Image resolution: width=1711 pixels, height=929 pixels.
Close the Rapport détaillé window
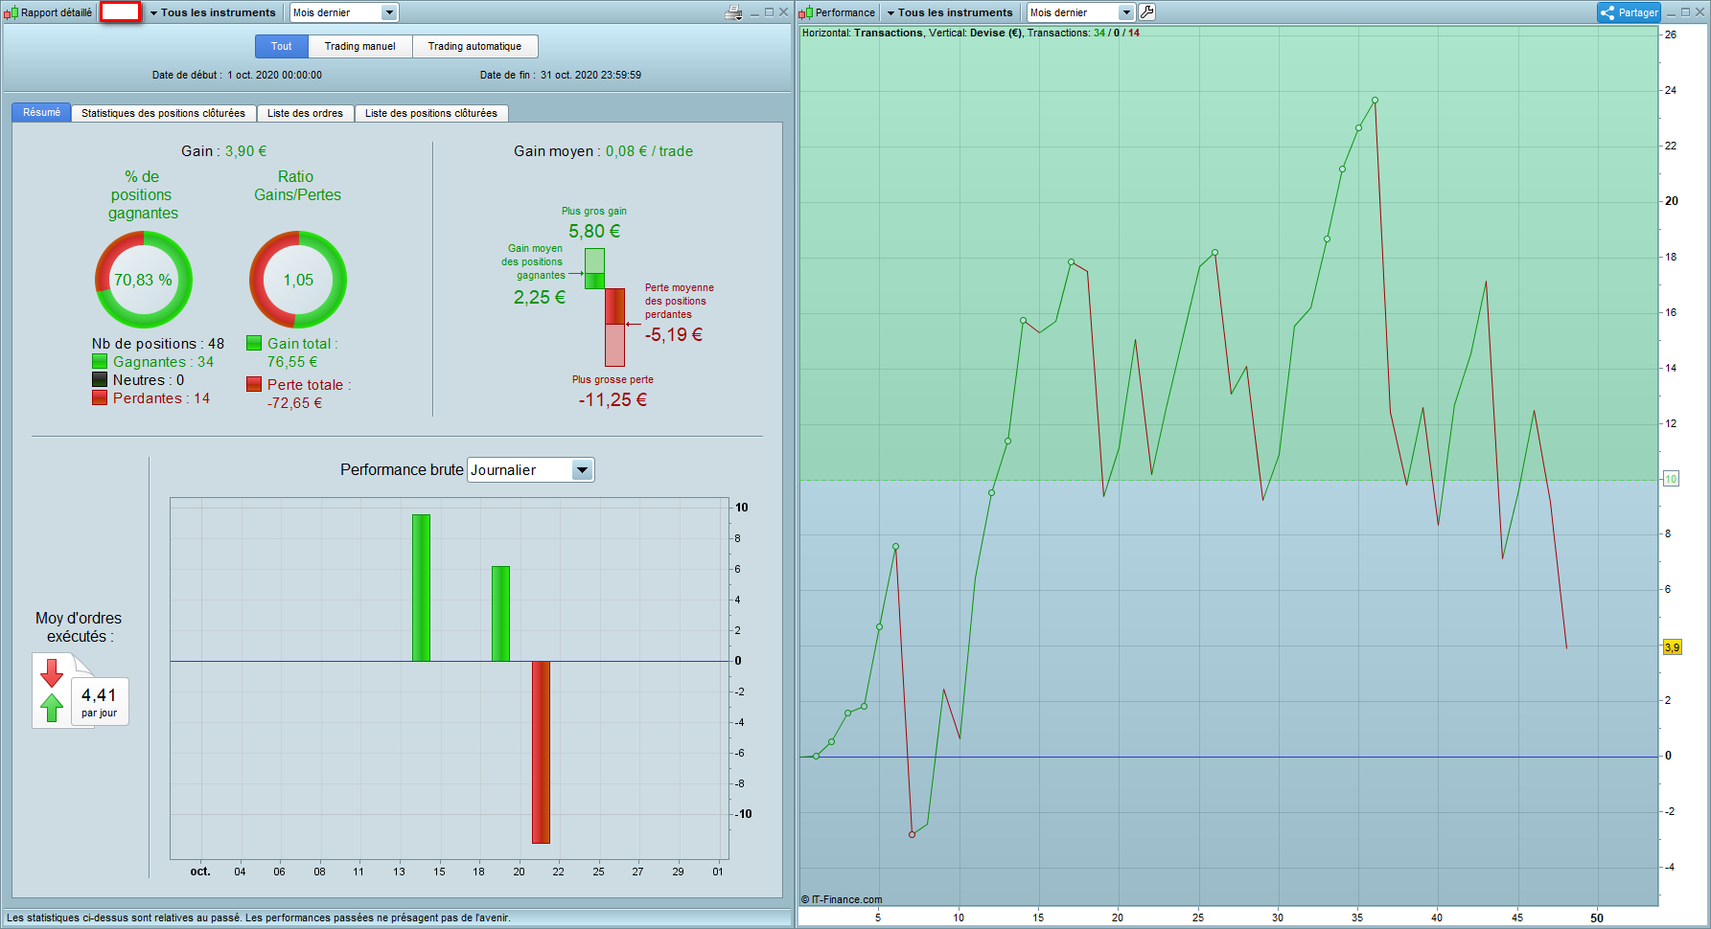(x=783, y=12)
